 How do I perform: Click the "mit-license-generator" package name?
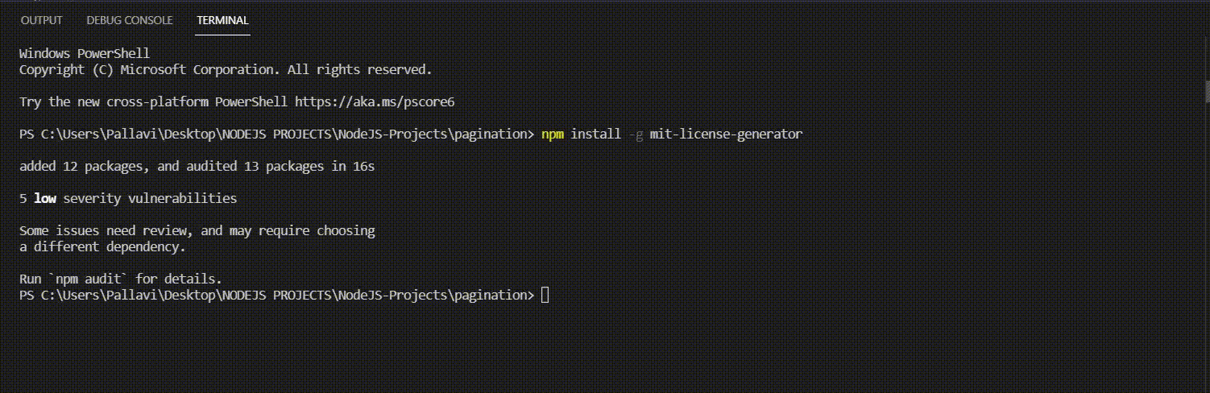(726, 134)
